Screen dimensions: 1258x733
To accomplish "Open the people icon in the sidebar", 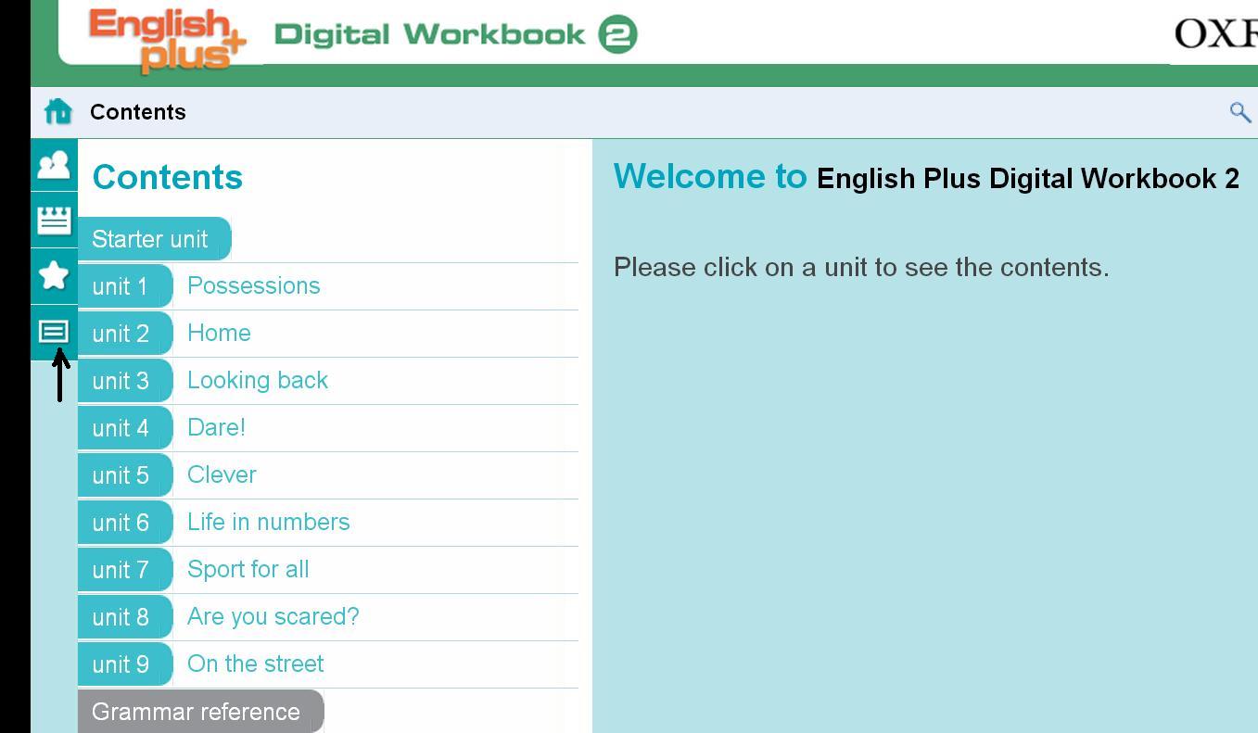I will [54, 165].
